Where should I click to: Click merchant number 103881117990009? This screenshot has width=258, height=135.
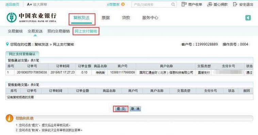(123, 72)
